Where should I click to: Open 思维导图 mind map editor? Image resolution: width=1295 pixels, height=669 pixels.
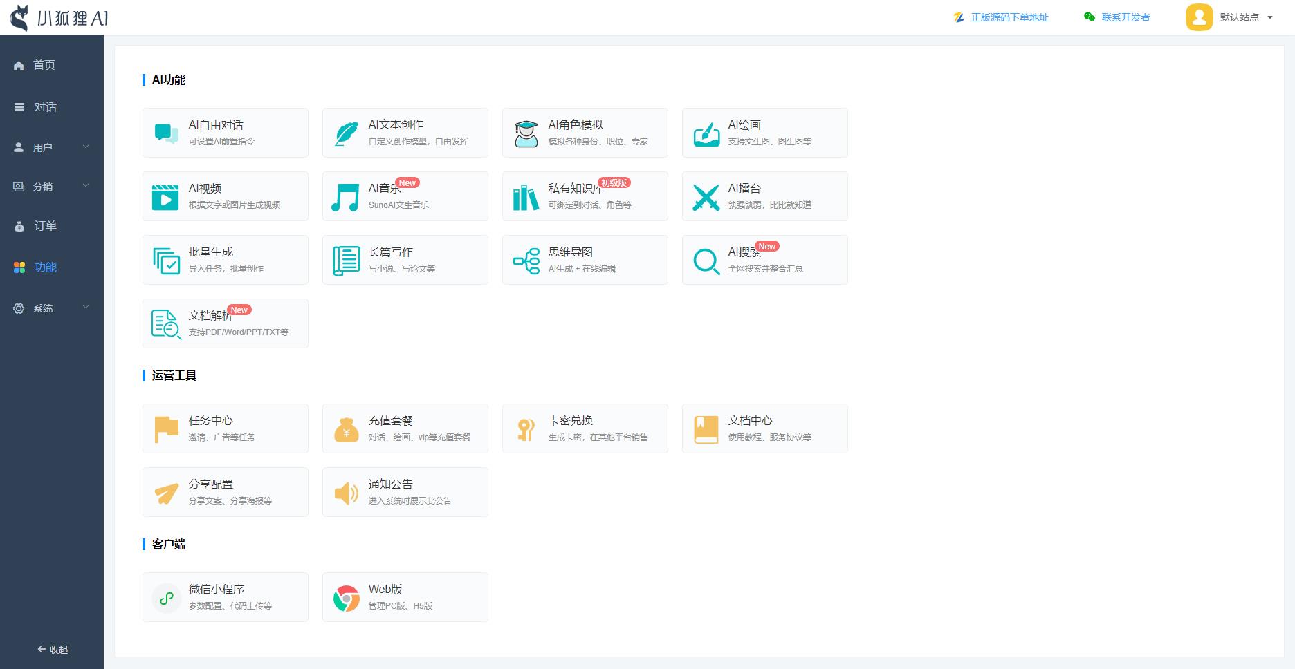tap(585, 259)
